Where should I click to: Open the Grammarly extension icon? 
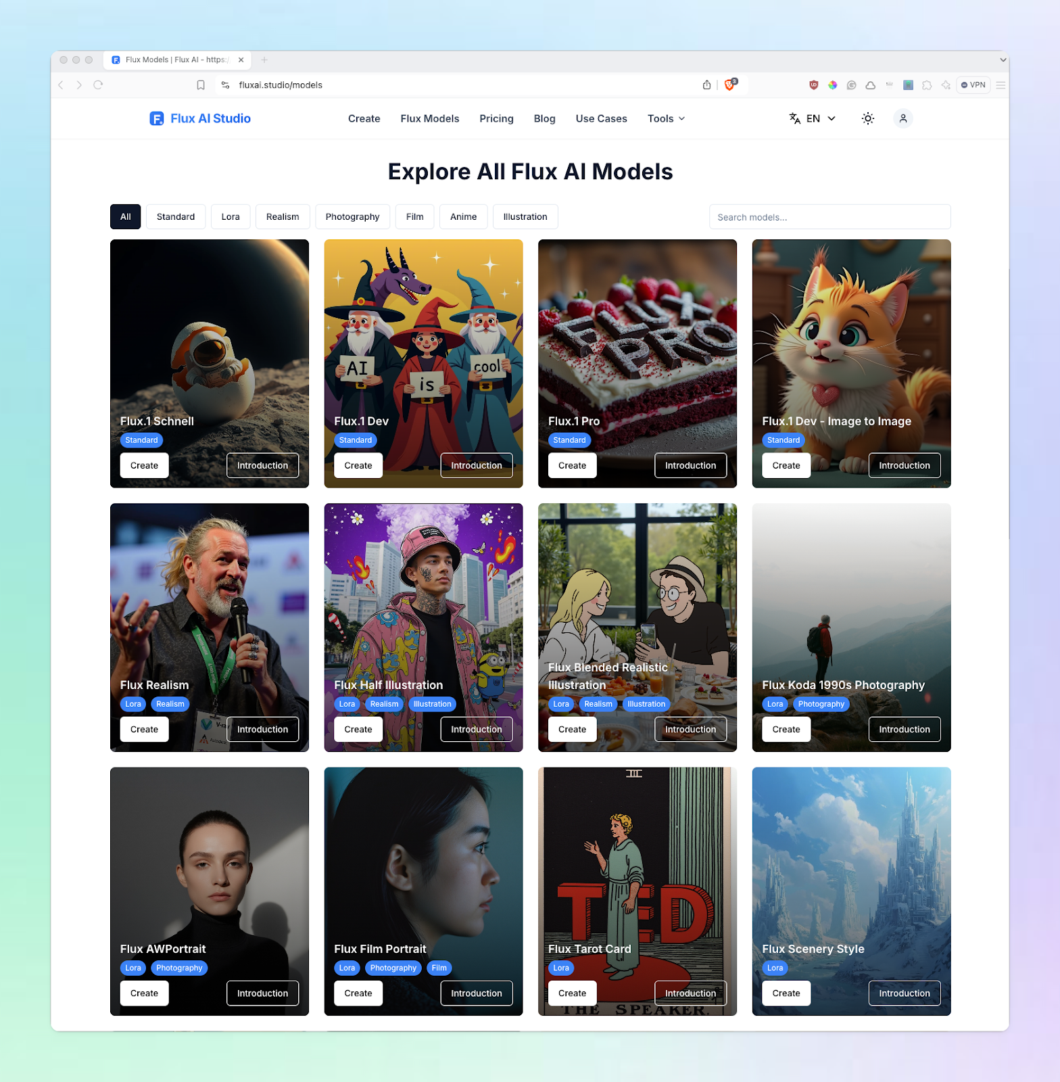pyautogui.click(x=852, y=85)
